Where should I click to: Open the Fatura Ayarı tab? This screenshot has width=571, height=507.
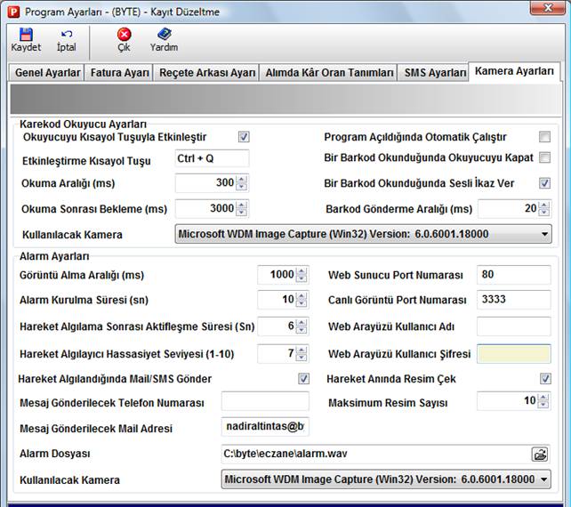[119, 72]
